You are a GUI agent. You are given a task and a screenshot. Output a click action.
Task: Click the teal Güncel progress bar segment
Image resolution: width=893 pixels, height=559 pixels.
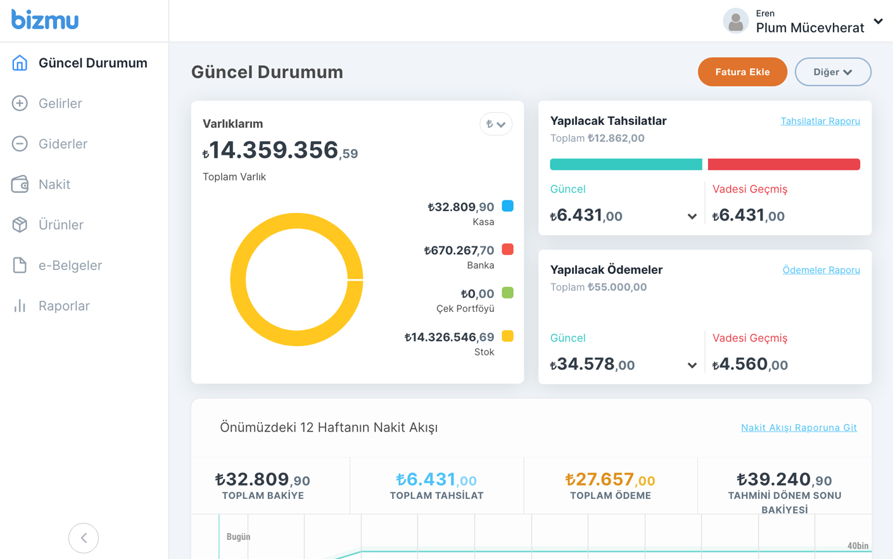click(626, 164)
